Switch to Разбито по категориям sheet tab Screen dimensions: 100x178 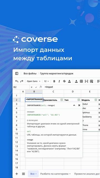coord(56,174)
